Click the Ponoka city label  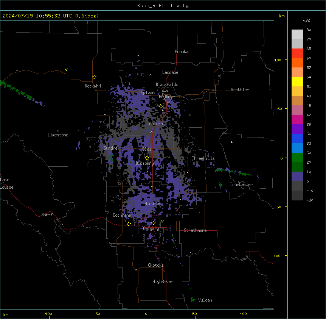click(182, 52)
